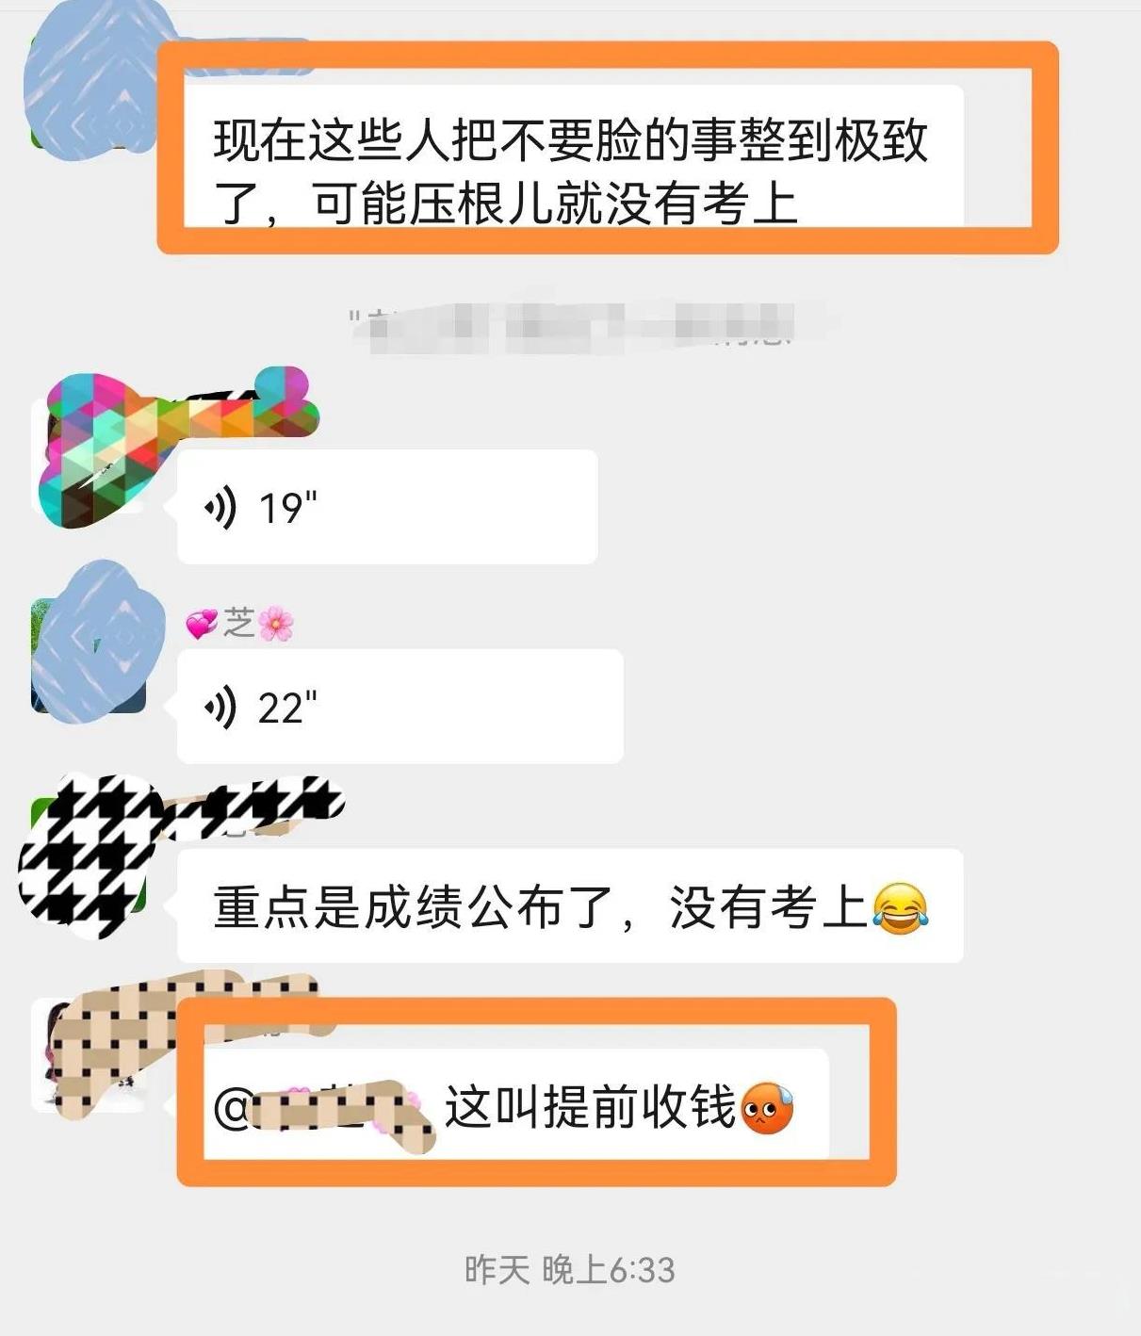
Task: Tap the sound wave icon beside 19"
Action: [x=220, y=508]
